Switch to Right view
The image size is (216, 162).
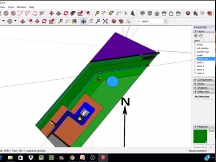[x=164, y=13]
